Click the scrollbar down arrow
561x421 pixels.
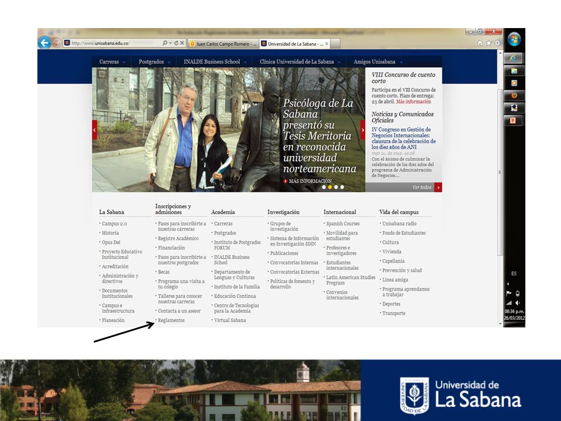tap(500, 323)
